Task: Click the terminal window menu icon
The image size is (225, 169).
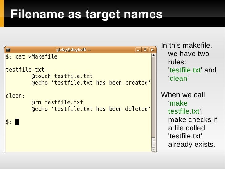Action: click(x=8, y=50)
